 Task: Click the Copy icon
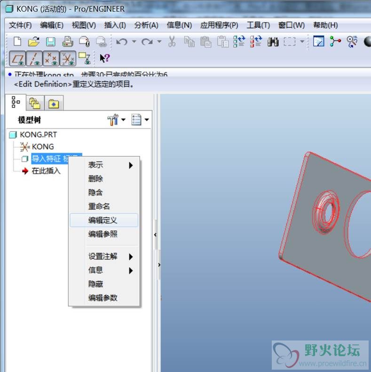(x=189, y=42)
